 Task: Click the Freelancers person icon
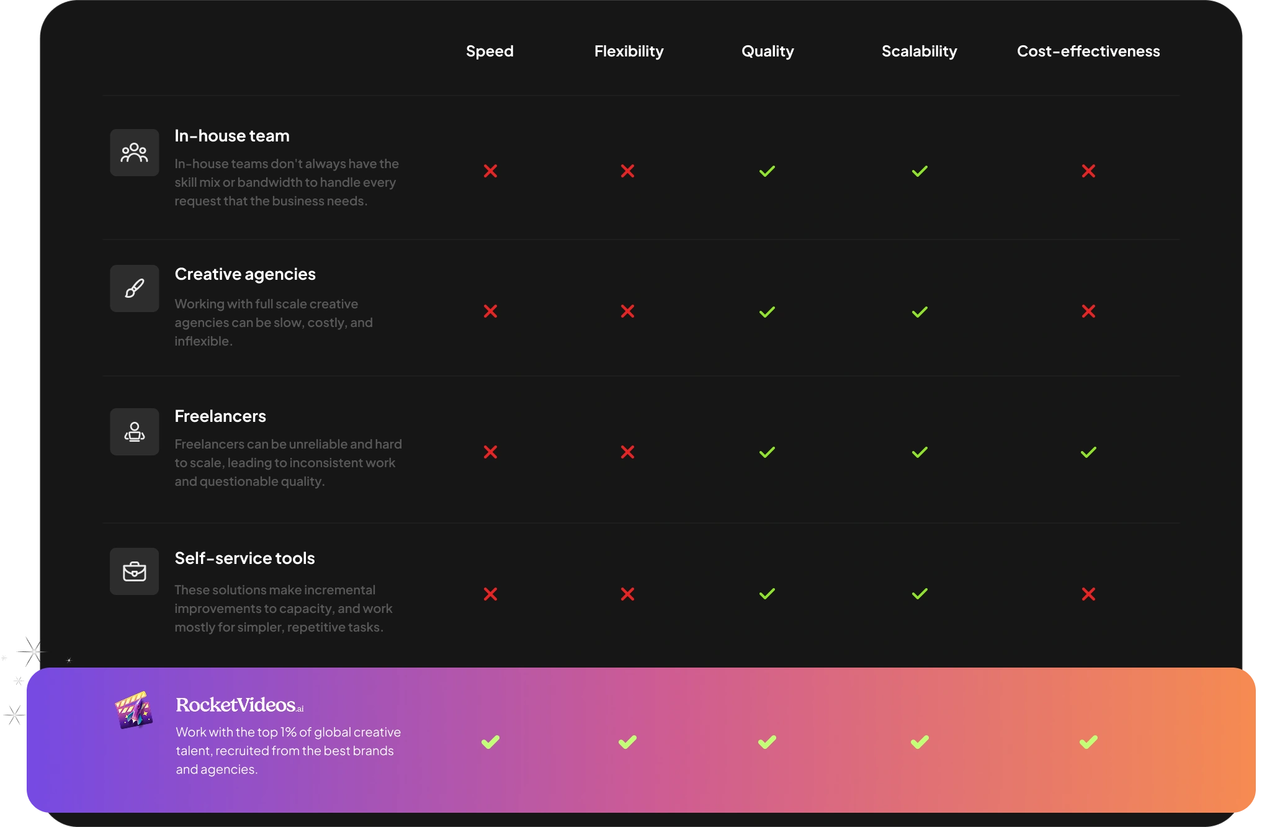tap(134, 432)
